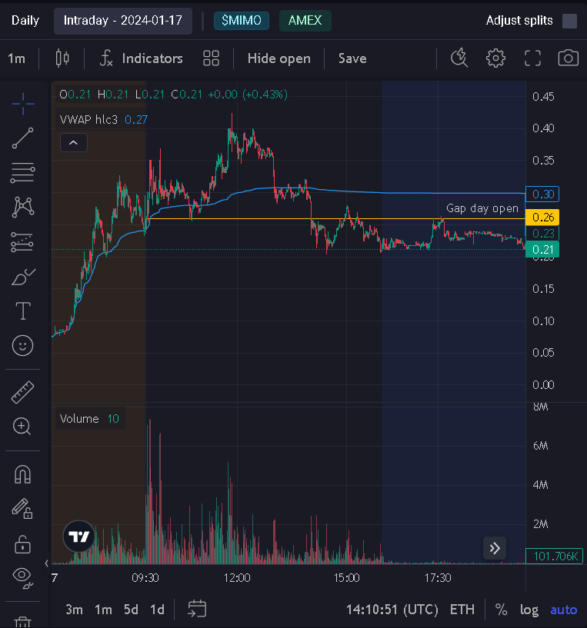
Task: Open the emoji icons tool
Action: (23, 346)
